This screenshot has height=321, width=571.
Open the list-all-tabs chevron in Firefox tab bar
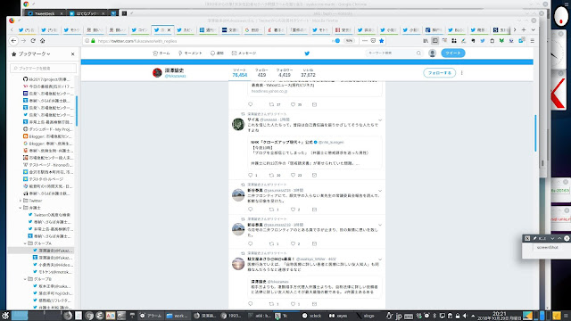(534, 29)
